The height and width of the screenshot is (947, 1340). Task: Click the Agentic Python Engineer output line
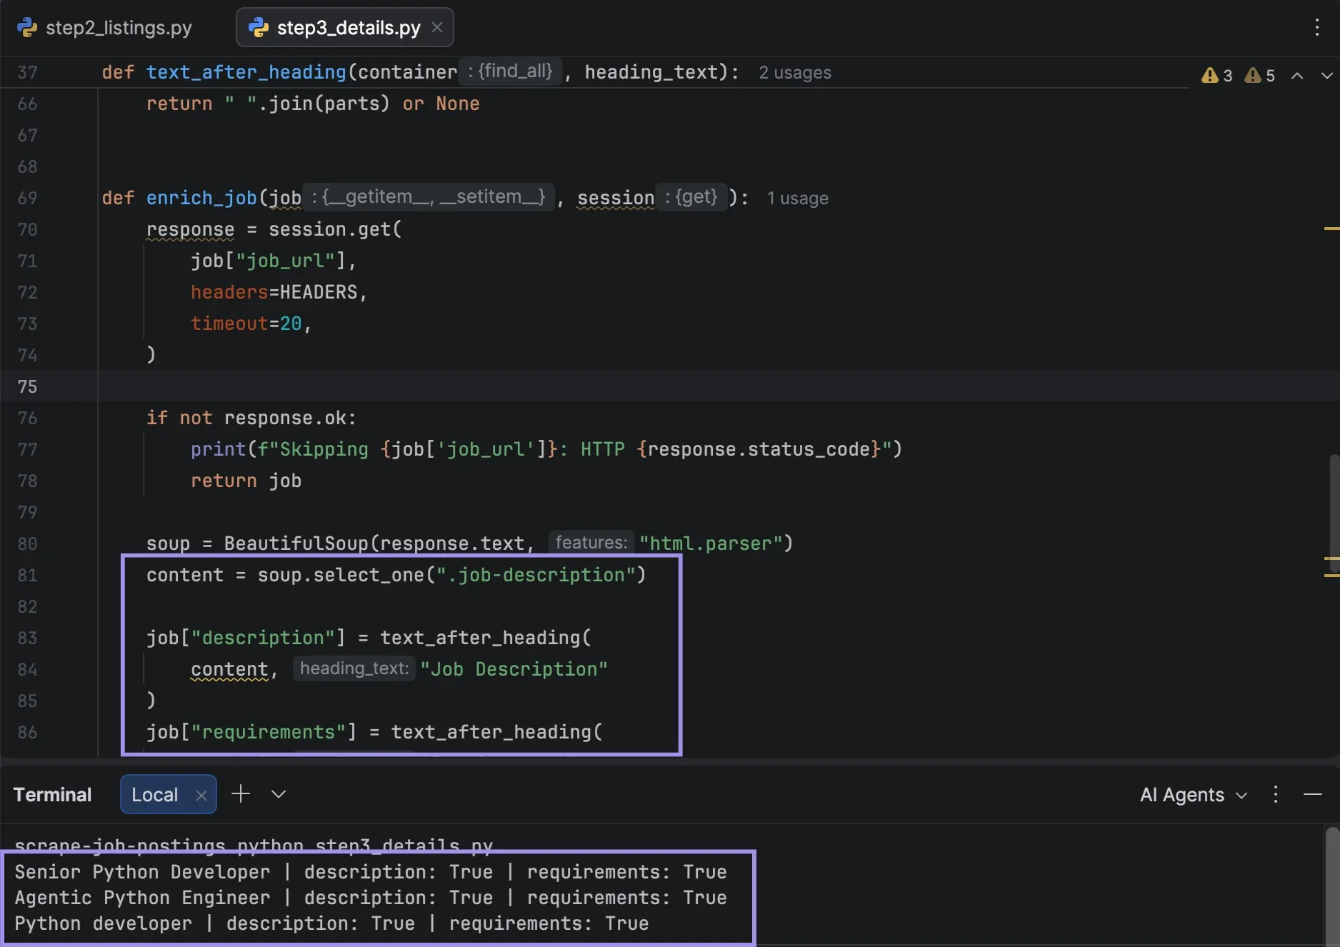[x=371, y=898]
